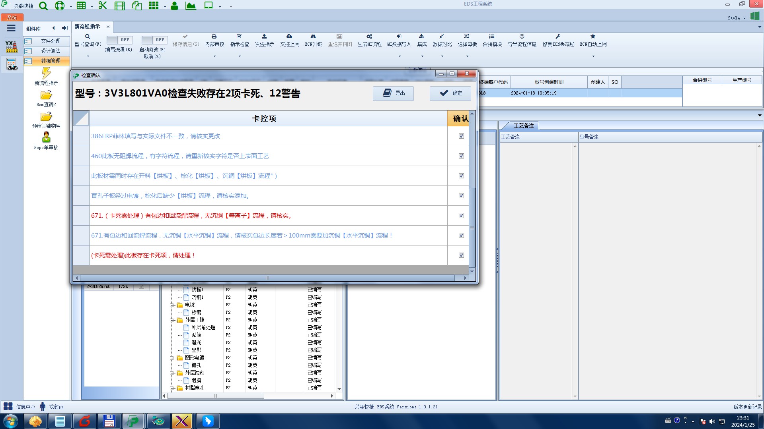Open the 版本更新记录 link
This screenshot has height=429, width=764.
748,407
